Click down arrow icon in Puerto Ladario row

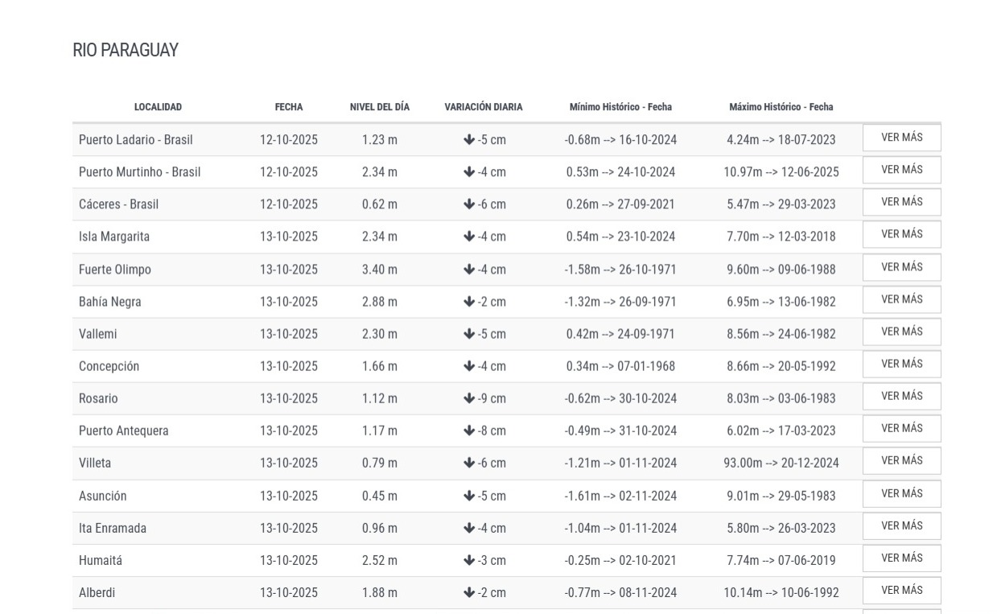(469, 140)
